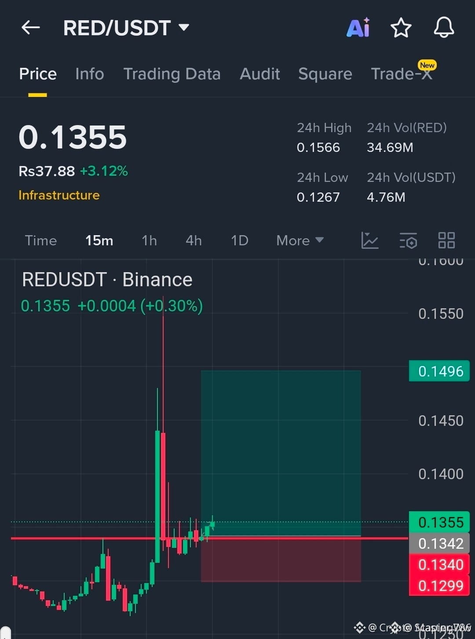Click the green 0.1496 take-profit price label
This screenshot has width=475, height=639.
tap(439, 371)
